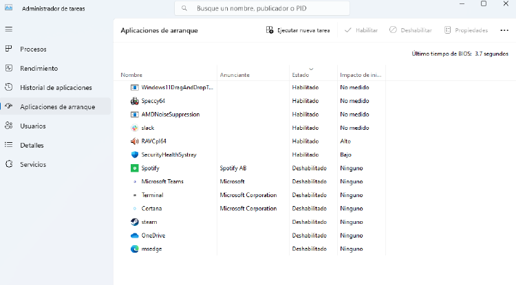Open the Servicios section
516x285 pixels.
coord(33,165)
